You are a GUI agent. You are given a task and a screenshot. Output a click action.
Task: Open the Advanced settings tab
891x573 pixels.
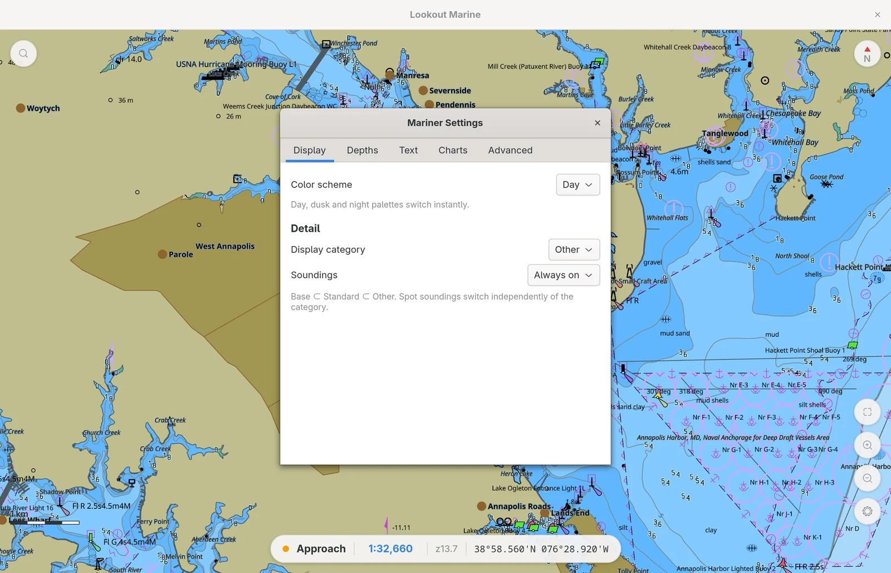pyautogui.click(x=510, y=150)
